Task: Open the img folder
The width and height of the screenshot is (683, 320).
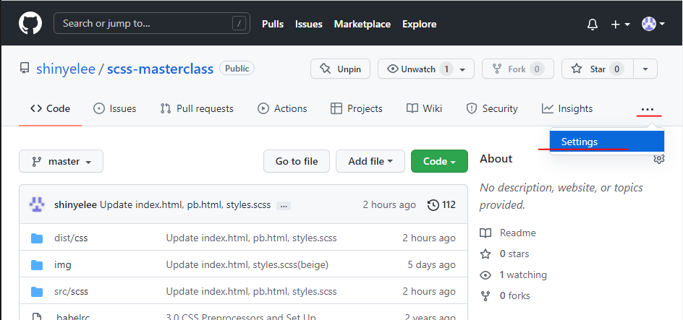Action: coord(63,265)
